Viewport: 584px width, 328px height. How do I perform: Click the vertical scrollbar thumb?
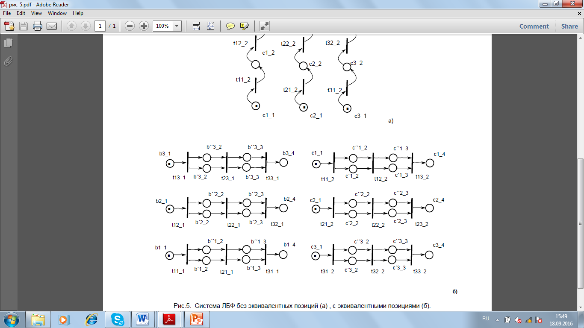point(580,223)
